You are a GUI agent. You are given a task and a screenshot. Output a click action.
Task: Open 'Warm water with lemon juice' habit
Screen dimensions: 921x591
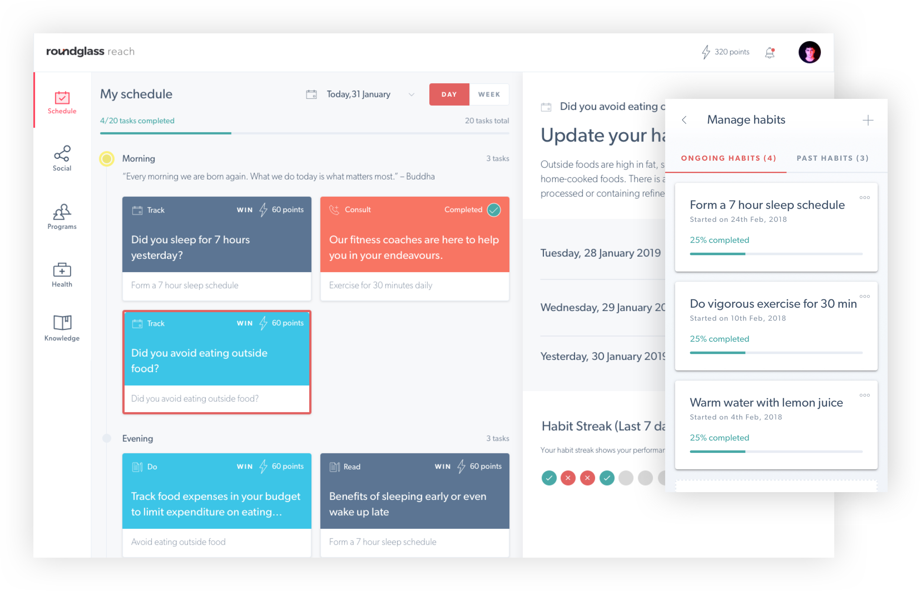pos(776,425)
